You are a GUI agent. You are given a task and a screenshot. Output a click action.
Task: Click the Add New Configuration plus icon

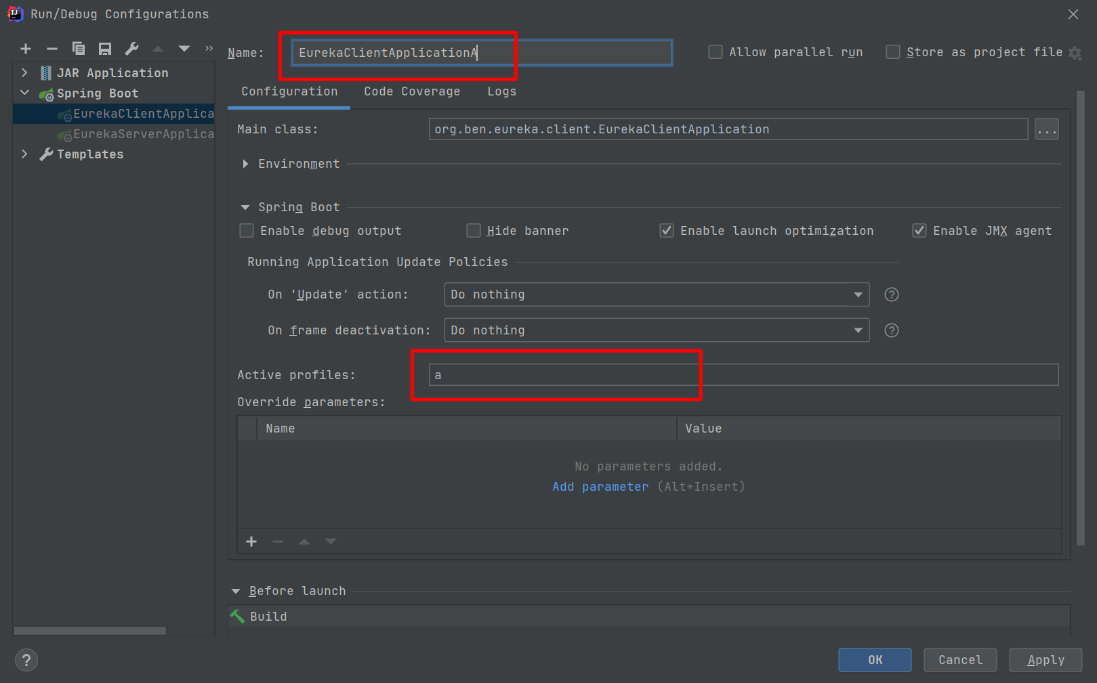pyautogui.click(x=26, y=49)
